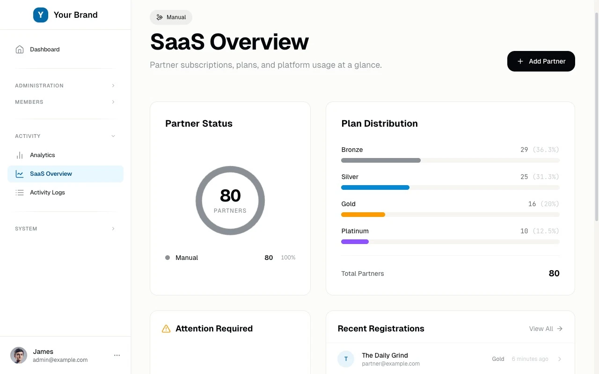Click the Manual legend row label
The height and width of the screenshot is (374, 599).
(187, 258)
